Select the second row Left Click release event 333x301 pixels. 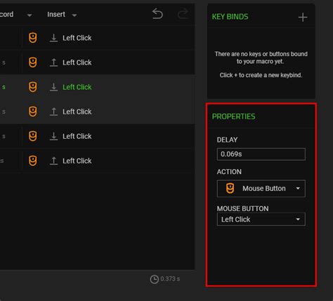tap(97, 62)
